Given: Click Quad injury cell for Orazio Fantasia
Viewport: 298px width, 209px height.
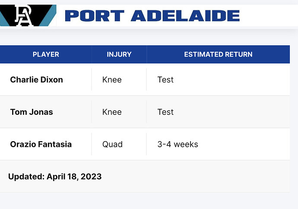Looking at the screenshot, I should 112,144.
